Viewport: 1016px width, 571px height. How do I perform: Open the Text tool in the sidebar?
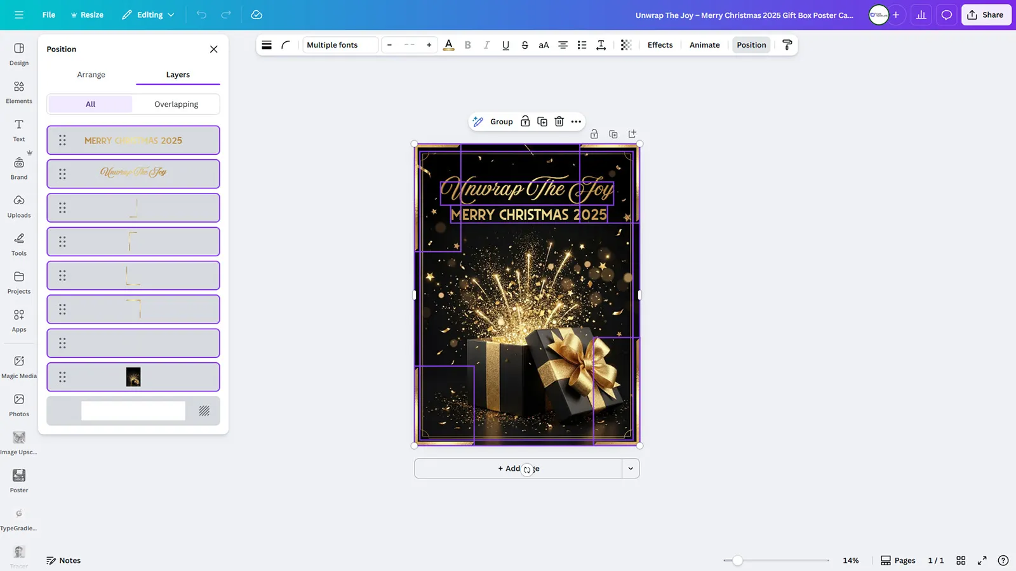tap(18, 129)
